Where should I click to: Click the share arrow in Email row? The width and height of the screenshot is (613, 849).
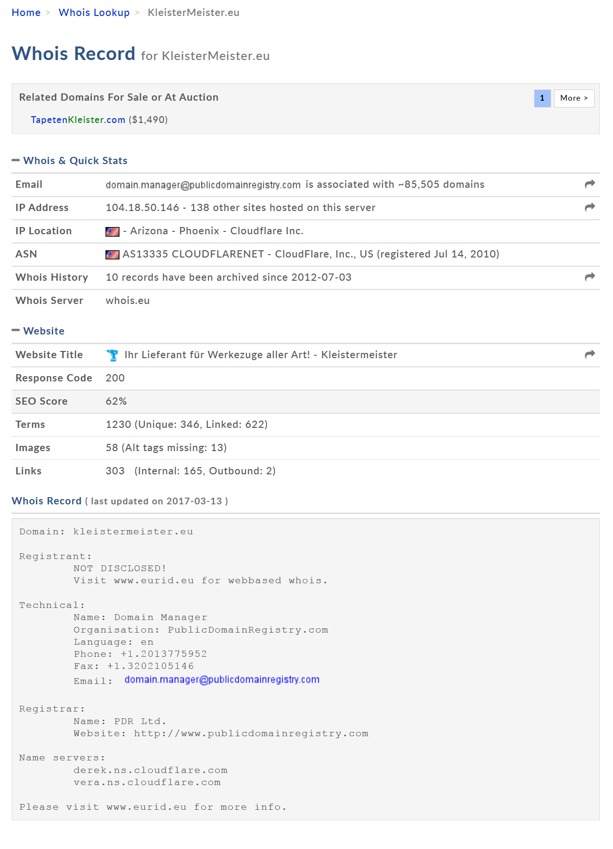pyautogui.click(x=589, y=184)
